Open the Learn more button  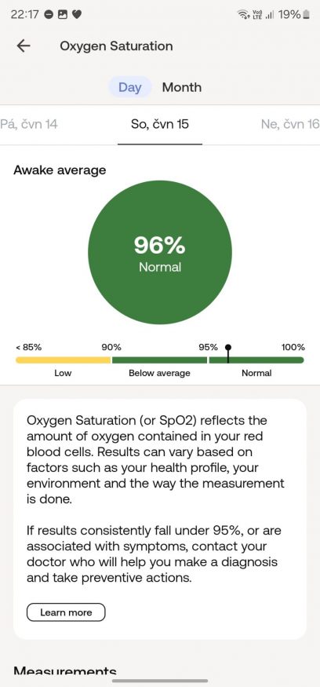66,612
